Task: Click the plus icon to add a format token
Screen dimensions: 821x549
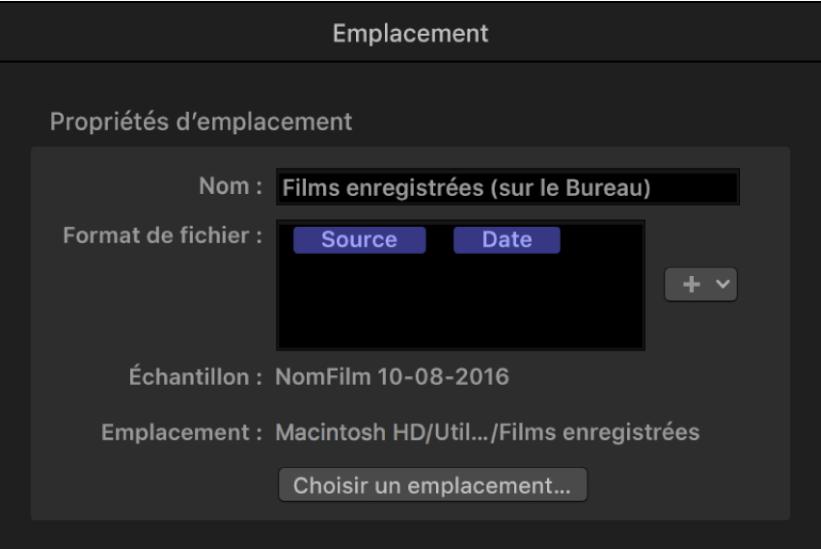Action: [x=689, y=285]
